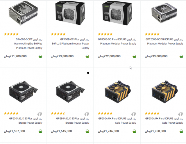The height and width of the screenshot is (144, 186).
Task: Click star rating of GP580A-EUD
Action: point(58,113)
